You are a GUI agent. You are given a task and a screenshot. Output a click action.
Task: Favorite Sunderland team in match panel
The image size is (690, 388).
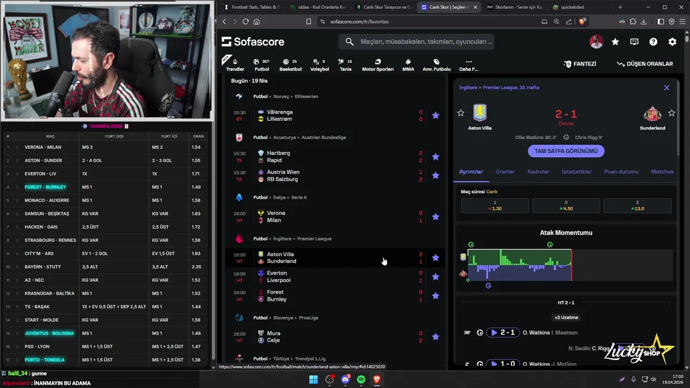(x=672, y=113)
